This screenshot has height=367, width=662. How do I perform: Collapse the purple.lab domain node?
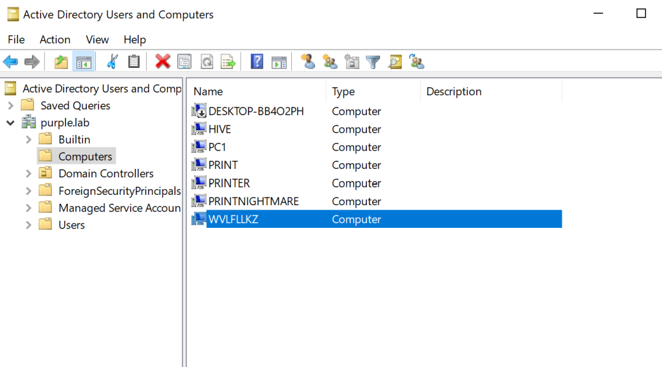[x=10, y=122]
